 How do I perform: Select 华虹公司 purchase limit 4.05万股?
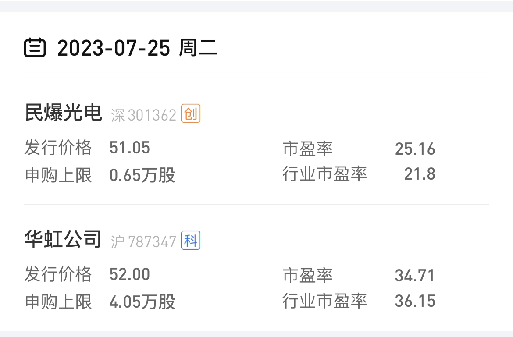142,302
